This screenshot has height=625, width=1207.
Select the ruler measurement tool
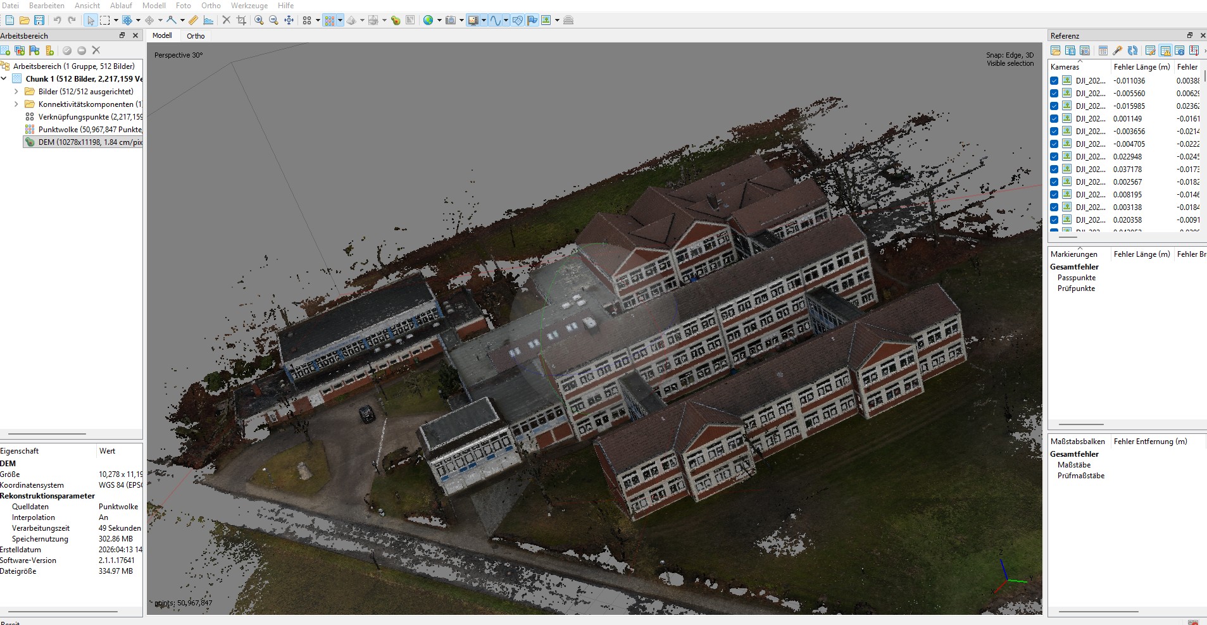pyautogui.click(x=194, y=20)
